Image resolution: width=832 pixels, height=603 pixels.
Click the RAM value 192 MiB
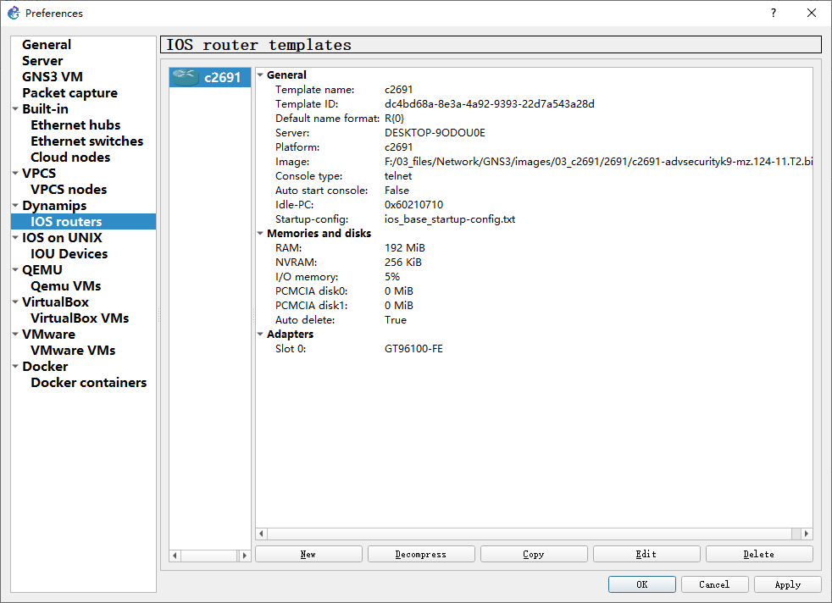[404, 247]
